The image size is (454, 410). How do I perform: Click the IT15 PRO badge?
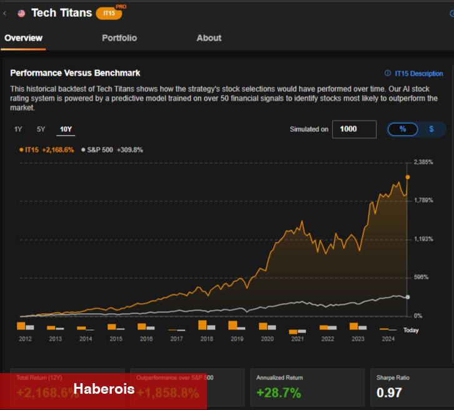click(x=110, y=13)
